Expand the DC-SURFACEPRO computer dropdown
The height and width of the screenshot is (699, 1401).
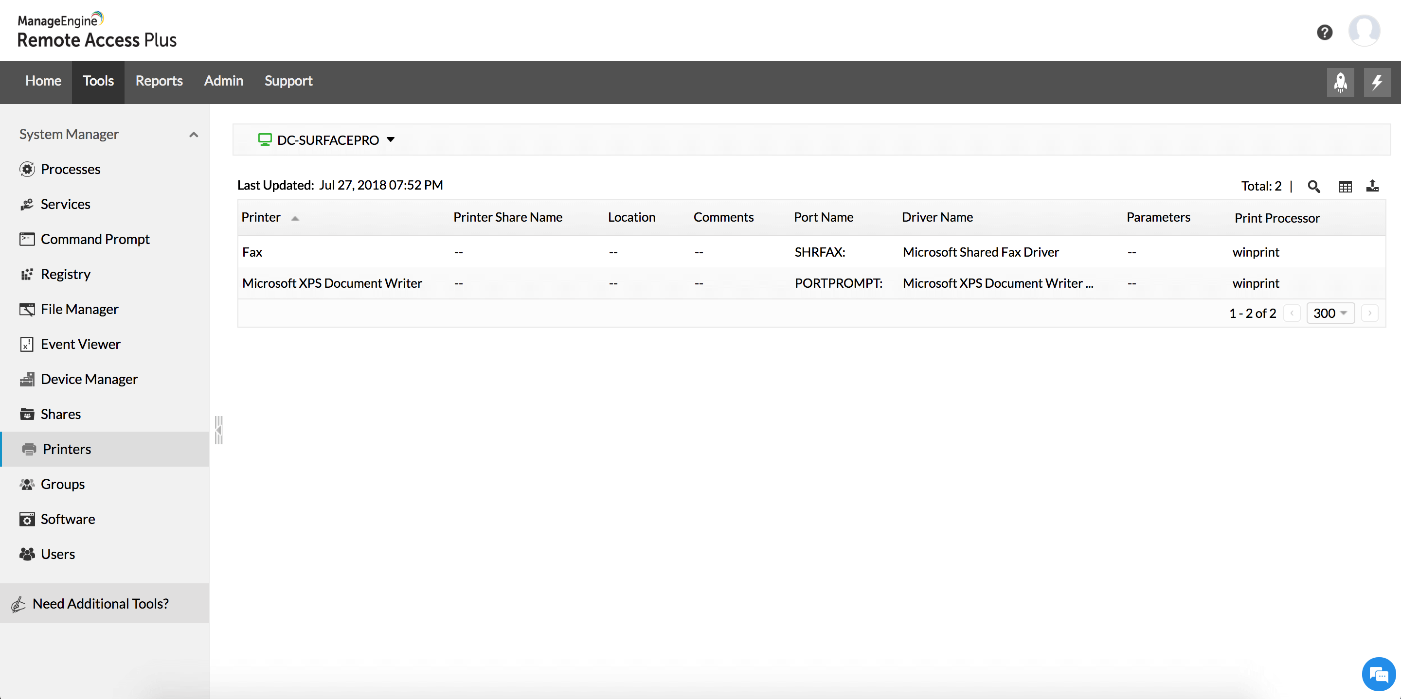391,140
